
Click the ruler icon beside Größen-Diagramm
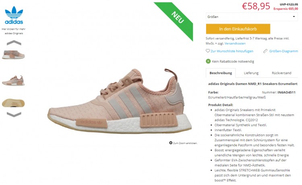tap(265, 51)
